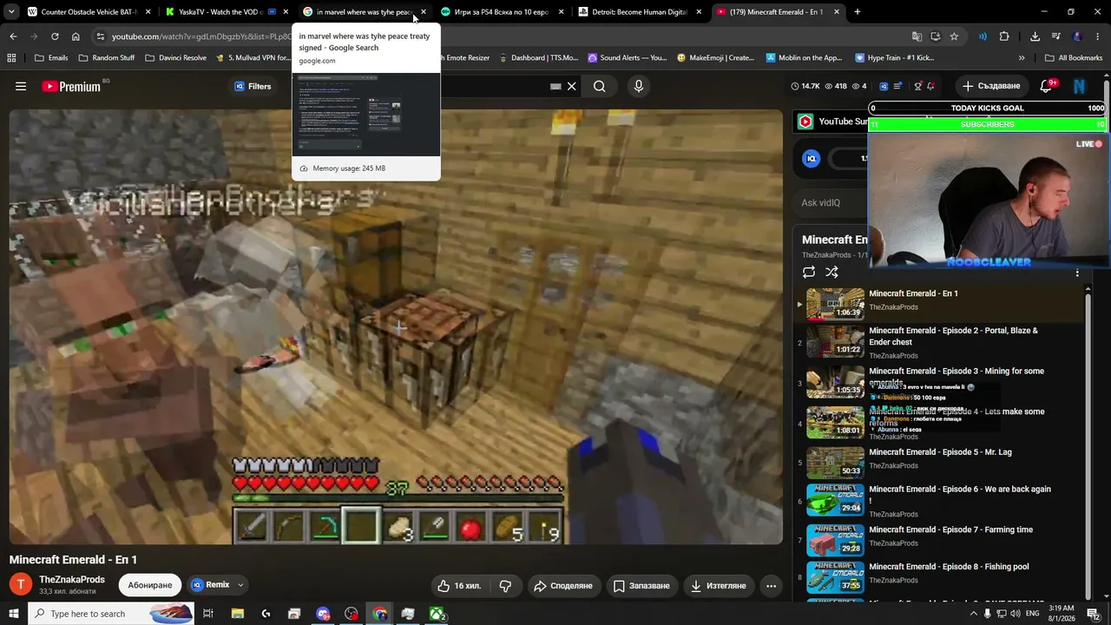The image size is (1111, 625).
Task: Go back with the browser back arrow
Action: point(13,36)
